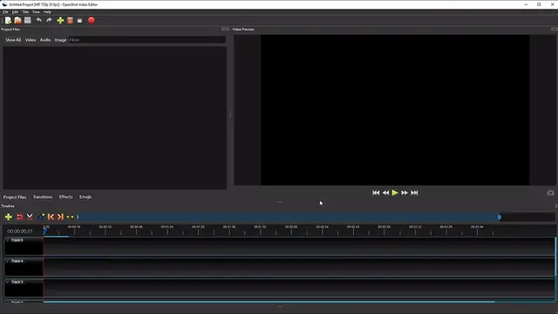
Task: Switch to the Emojis tab
Action: pyautogui.click(x=85, y=197)
